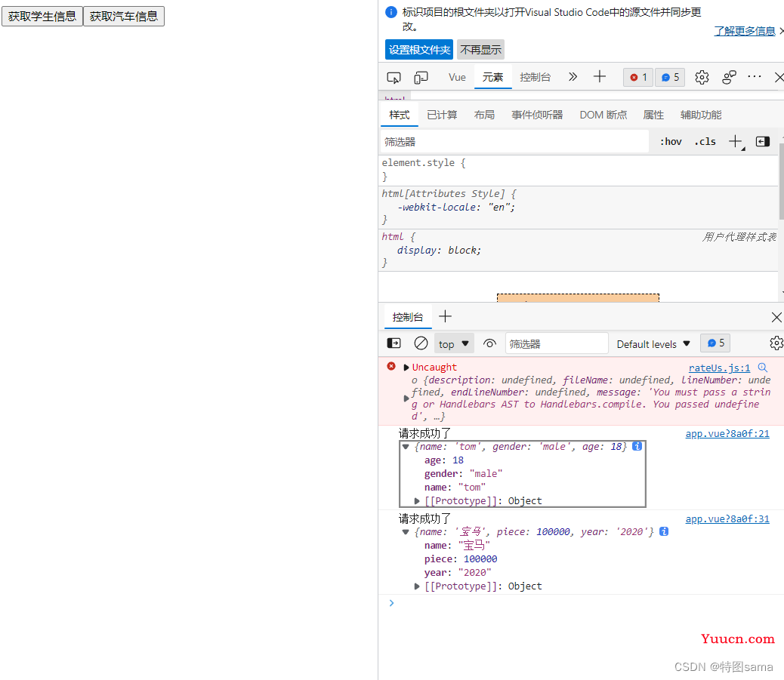Open console settings gear icon
The width and height of the screenshot is (784, 680).
776,343
